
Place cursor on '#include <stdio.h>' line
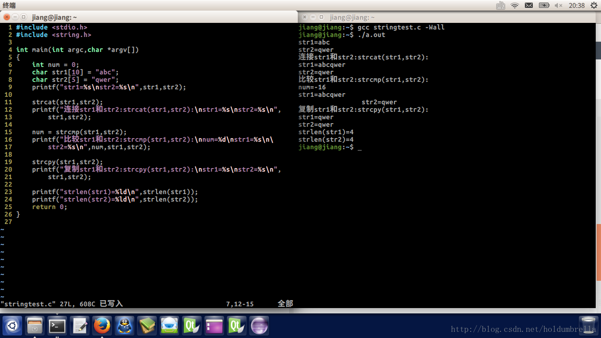tap(52, 27)
